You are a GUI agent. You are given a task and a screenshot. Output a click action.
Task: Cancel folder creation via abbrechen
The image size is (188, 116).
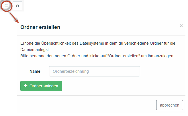[170, 105]
